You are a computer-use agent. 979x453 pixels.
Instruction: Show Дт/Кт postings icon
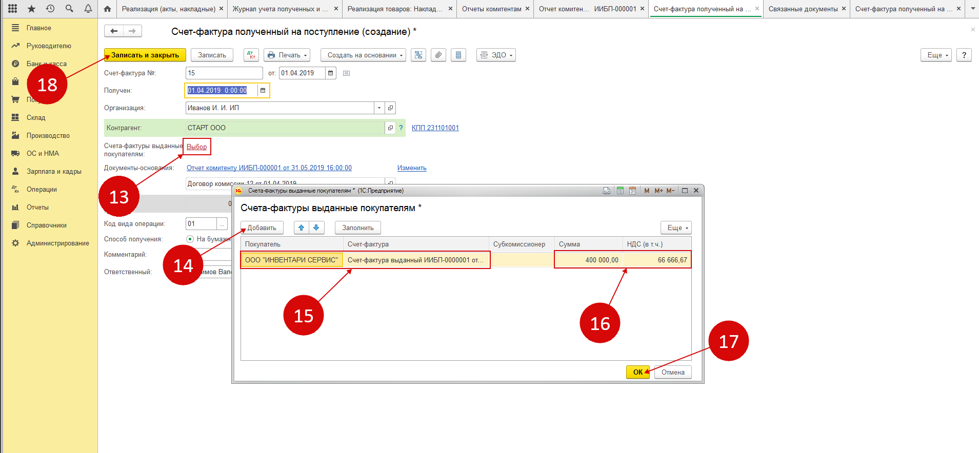(251, 55)
